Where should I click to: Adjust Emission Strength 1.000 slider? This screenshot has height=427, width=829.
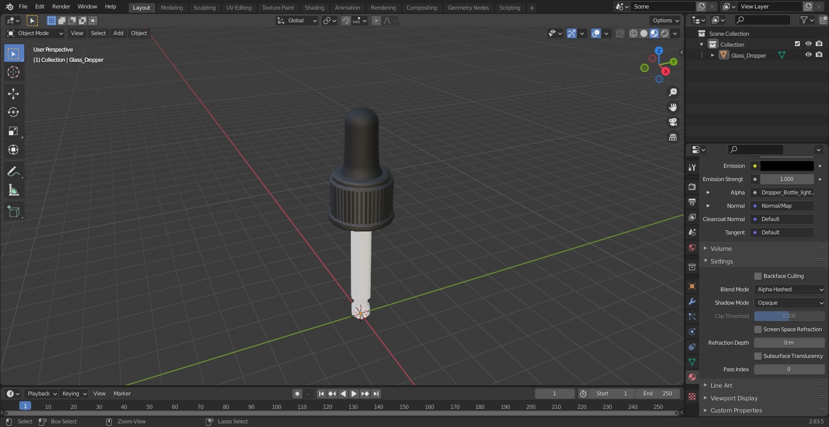pos(787,179)
